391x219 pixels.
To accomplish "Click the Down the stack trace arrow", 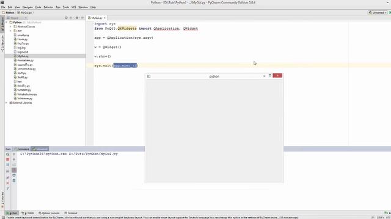I will [14, 159].
